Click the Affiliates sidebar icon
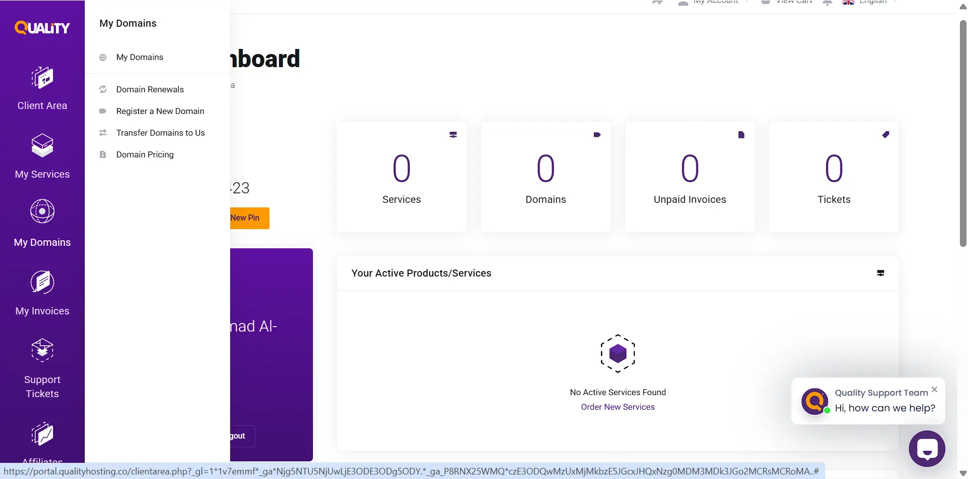 tap(42, 434)
